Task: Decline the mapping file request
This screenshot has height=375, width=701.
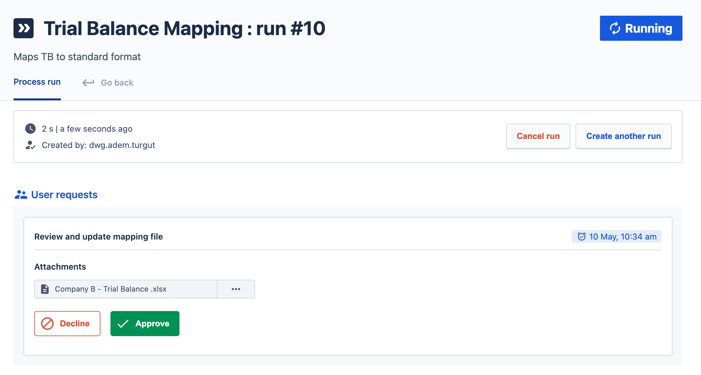Action: (x=67, y=324)
